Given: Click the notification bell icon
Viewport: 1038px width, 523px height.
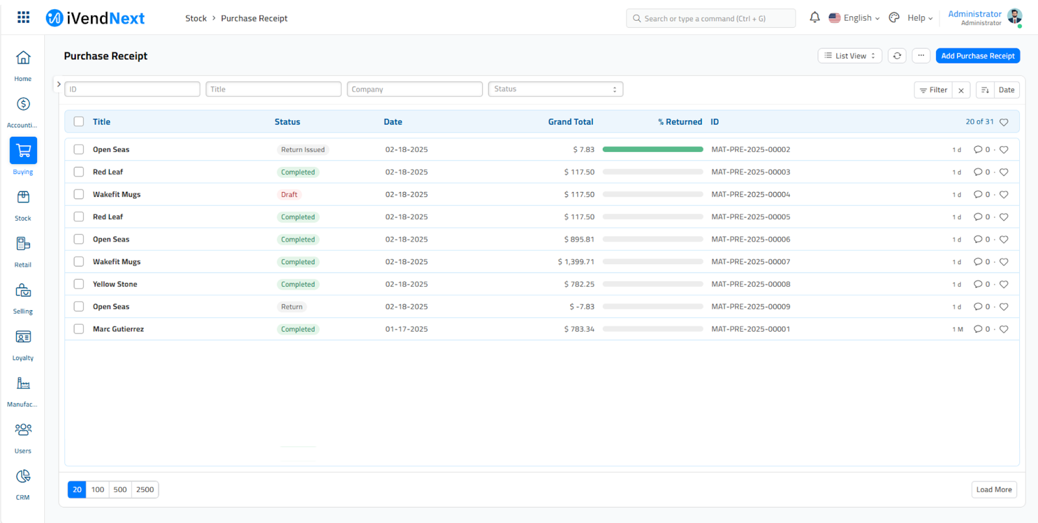Looking at the screenshot, I should coord(814,18).
